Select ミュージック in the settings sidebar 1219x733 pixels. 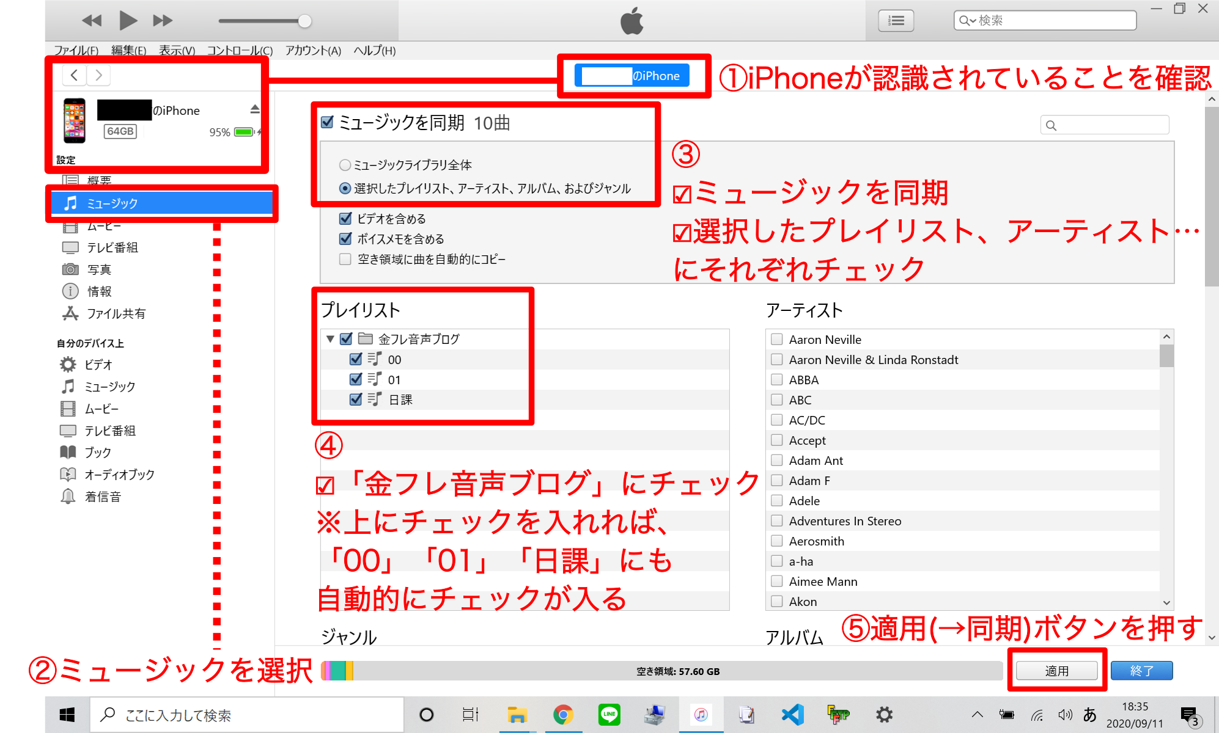tap(162, 203)
